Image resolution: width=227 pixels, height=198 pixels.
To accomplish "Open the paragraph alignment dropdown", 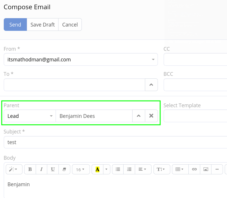I will click(x=143, y=169).
